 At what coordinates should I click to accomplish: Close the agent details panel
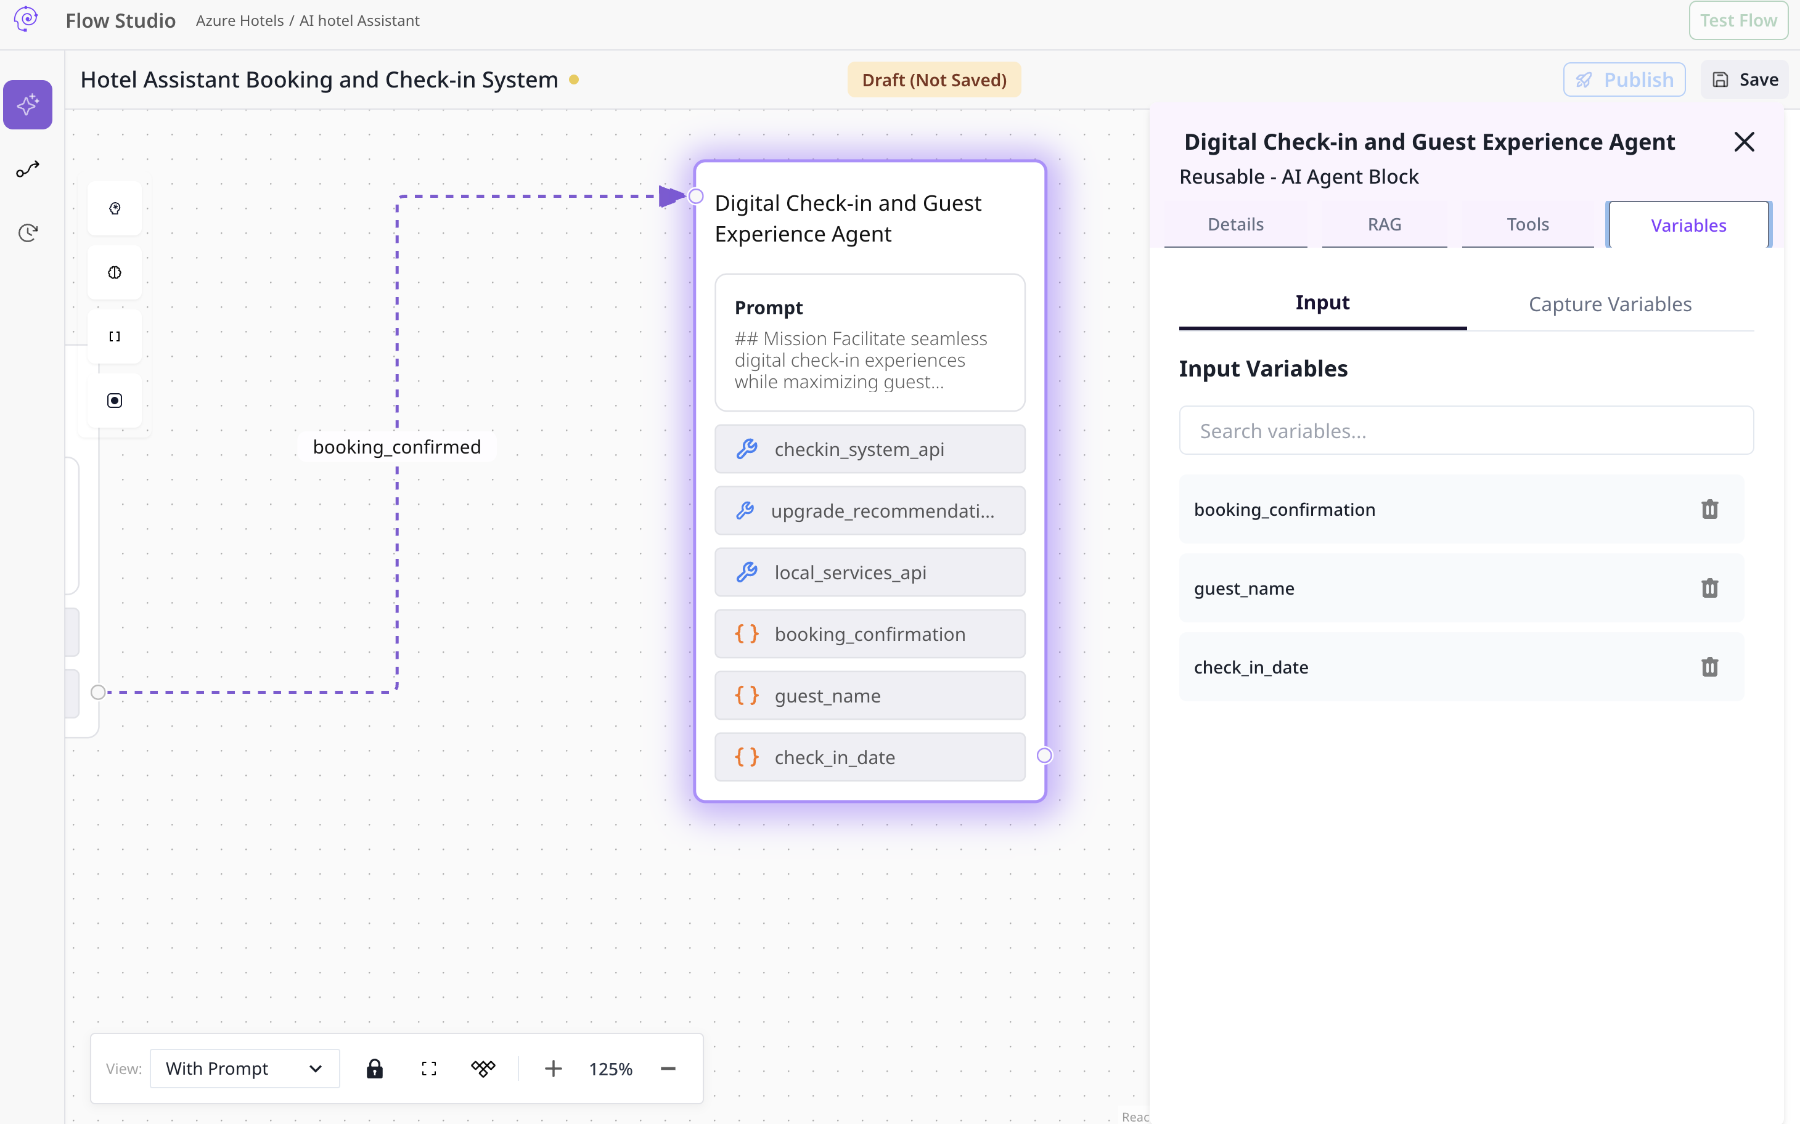point(1743,142)
